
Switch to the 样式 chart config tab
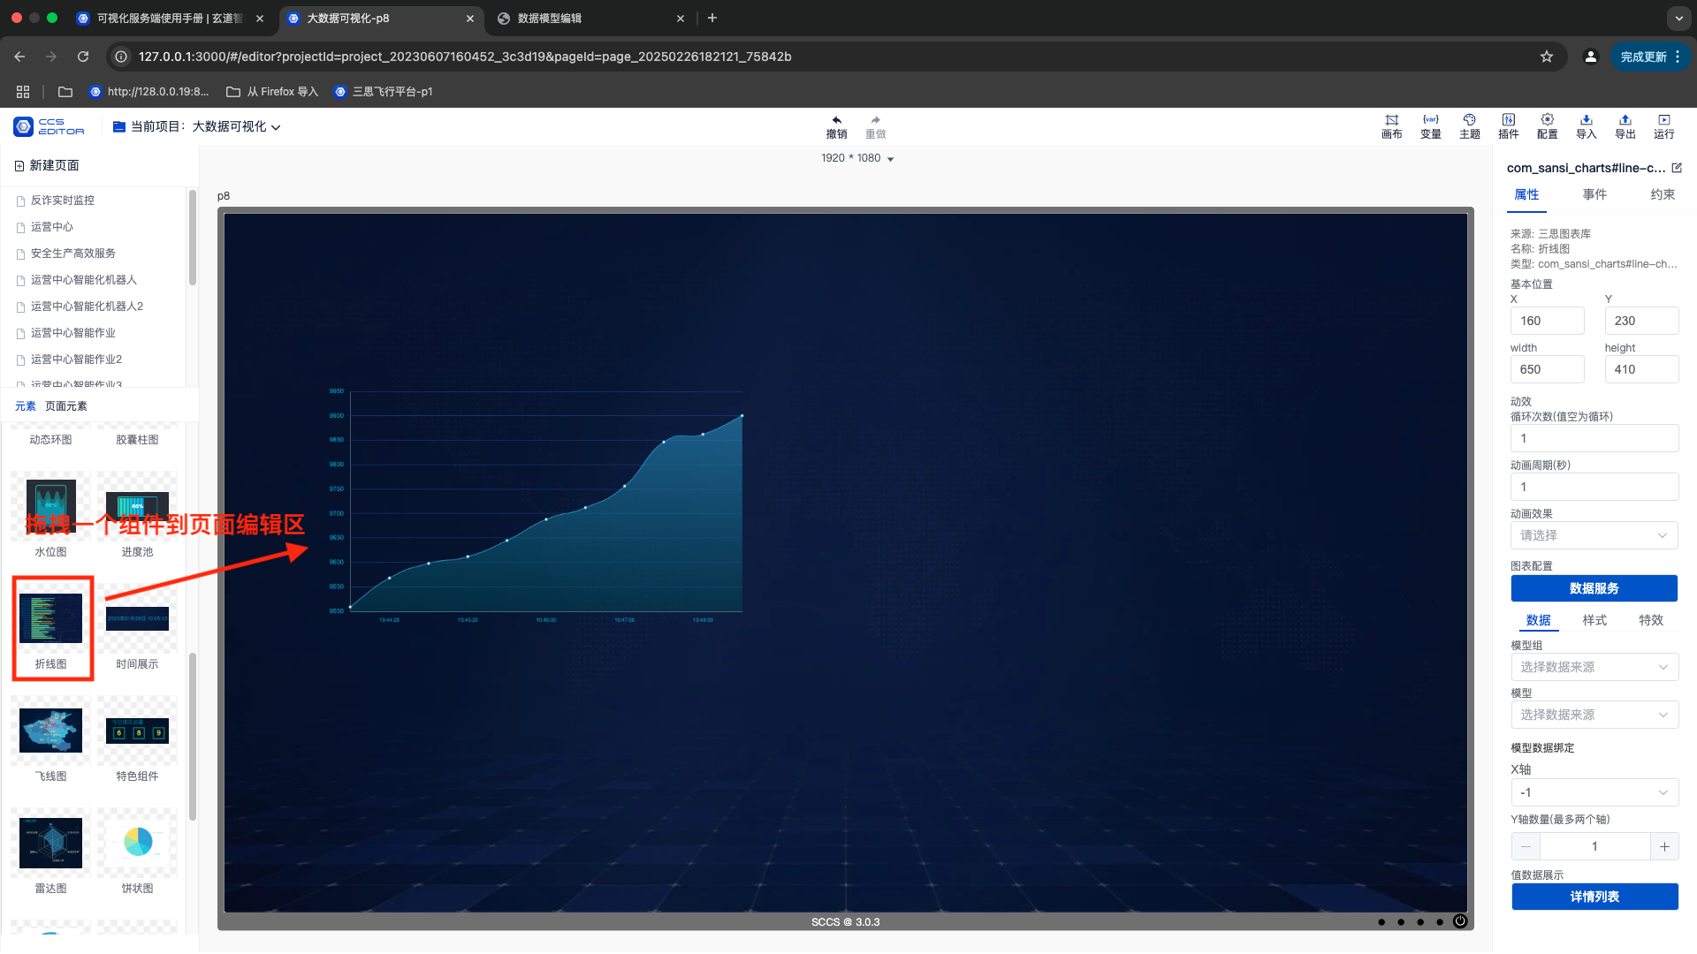pos(1594,620)
